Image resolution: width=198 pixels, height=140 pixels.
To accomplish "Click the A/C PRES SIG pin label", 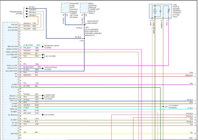I will pos(12,55).
